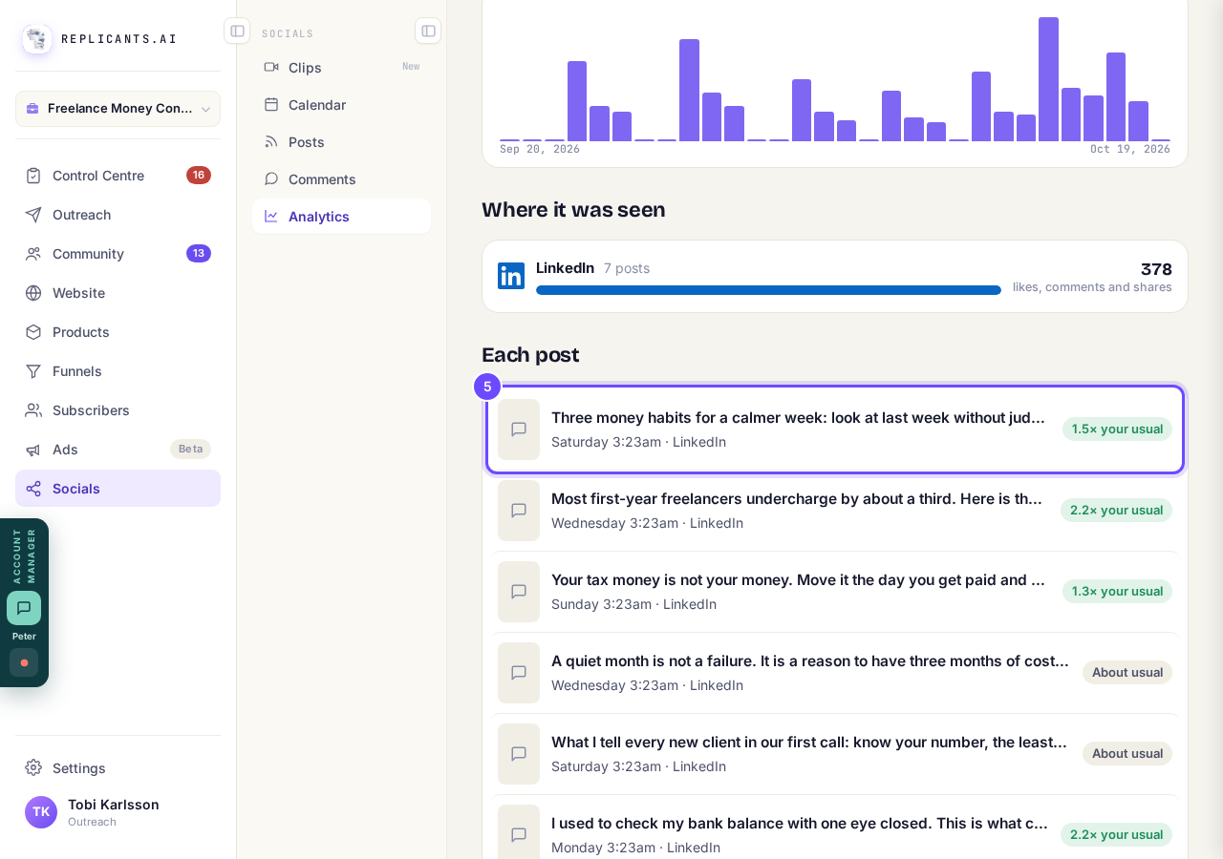The height and width of the screenshot is (859, 1223).
Task: Click the purple 13 Community badge
Action: 199,254
